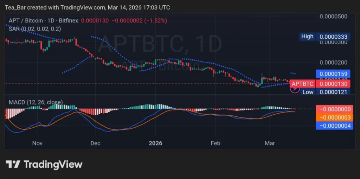Screen dimensions: 360x179
Task: Click the Low price label
Action: pos(308,92)
